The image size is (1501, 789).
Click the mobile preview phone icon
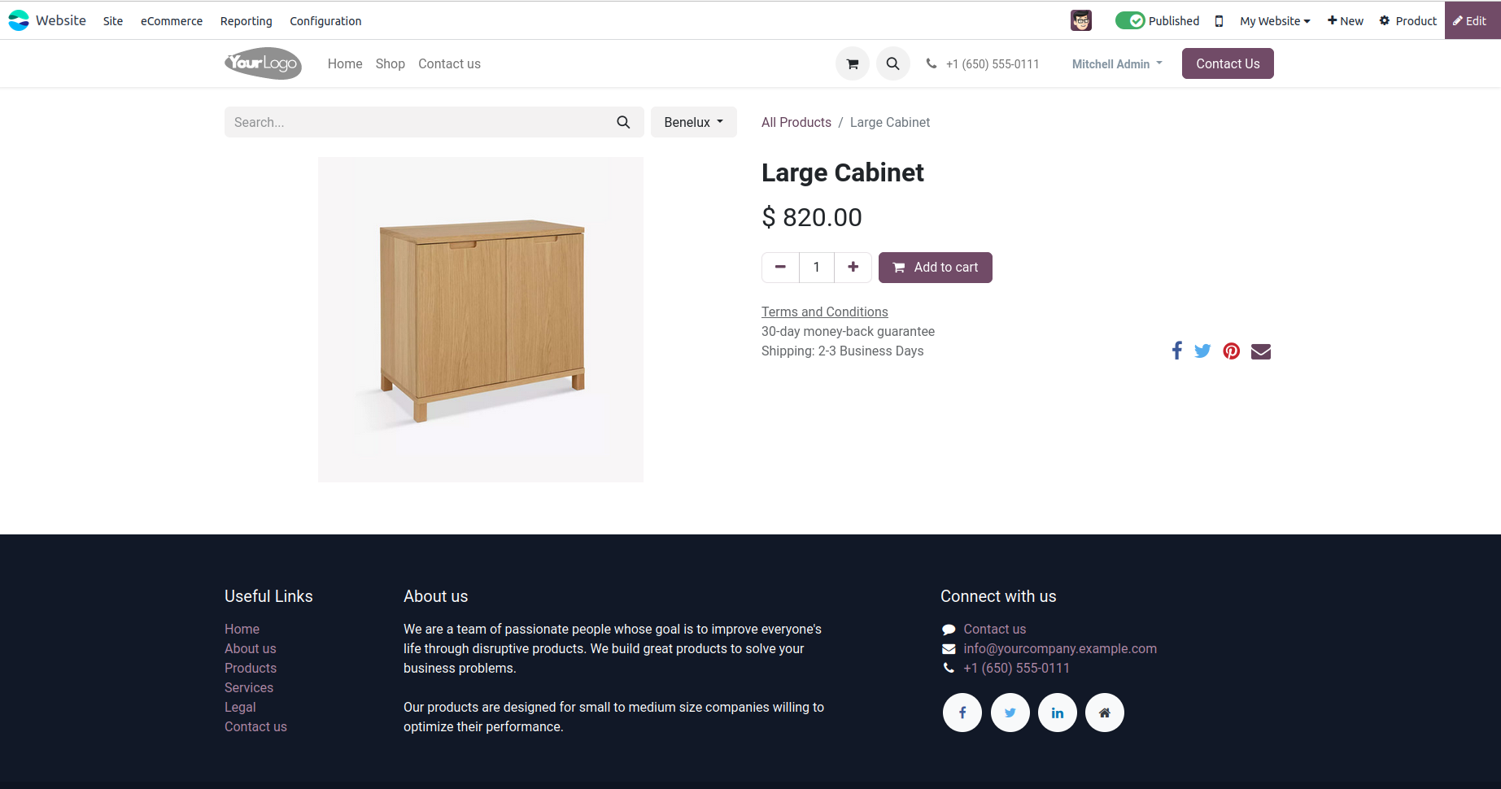pyautogui.click(x=1219, y=21)
